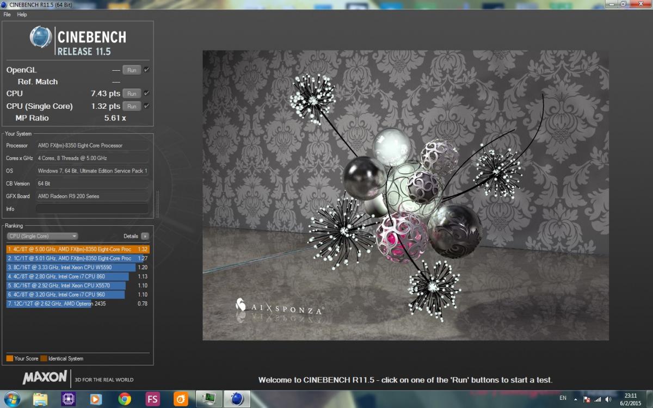The width and height of the screenshot is (653, 408).
Task: Toggle the CPU (Single Core) checkbox
Action: [x=146, y=106]
